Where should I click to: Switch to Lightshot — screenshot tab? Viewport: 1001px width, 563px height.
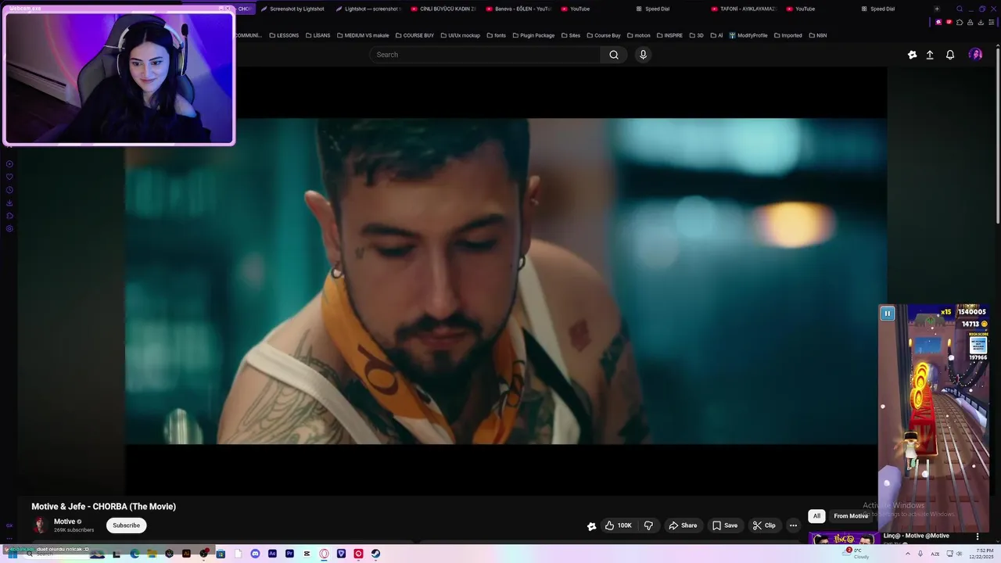[368, 9]
